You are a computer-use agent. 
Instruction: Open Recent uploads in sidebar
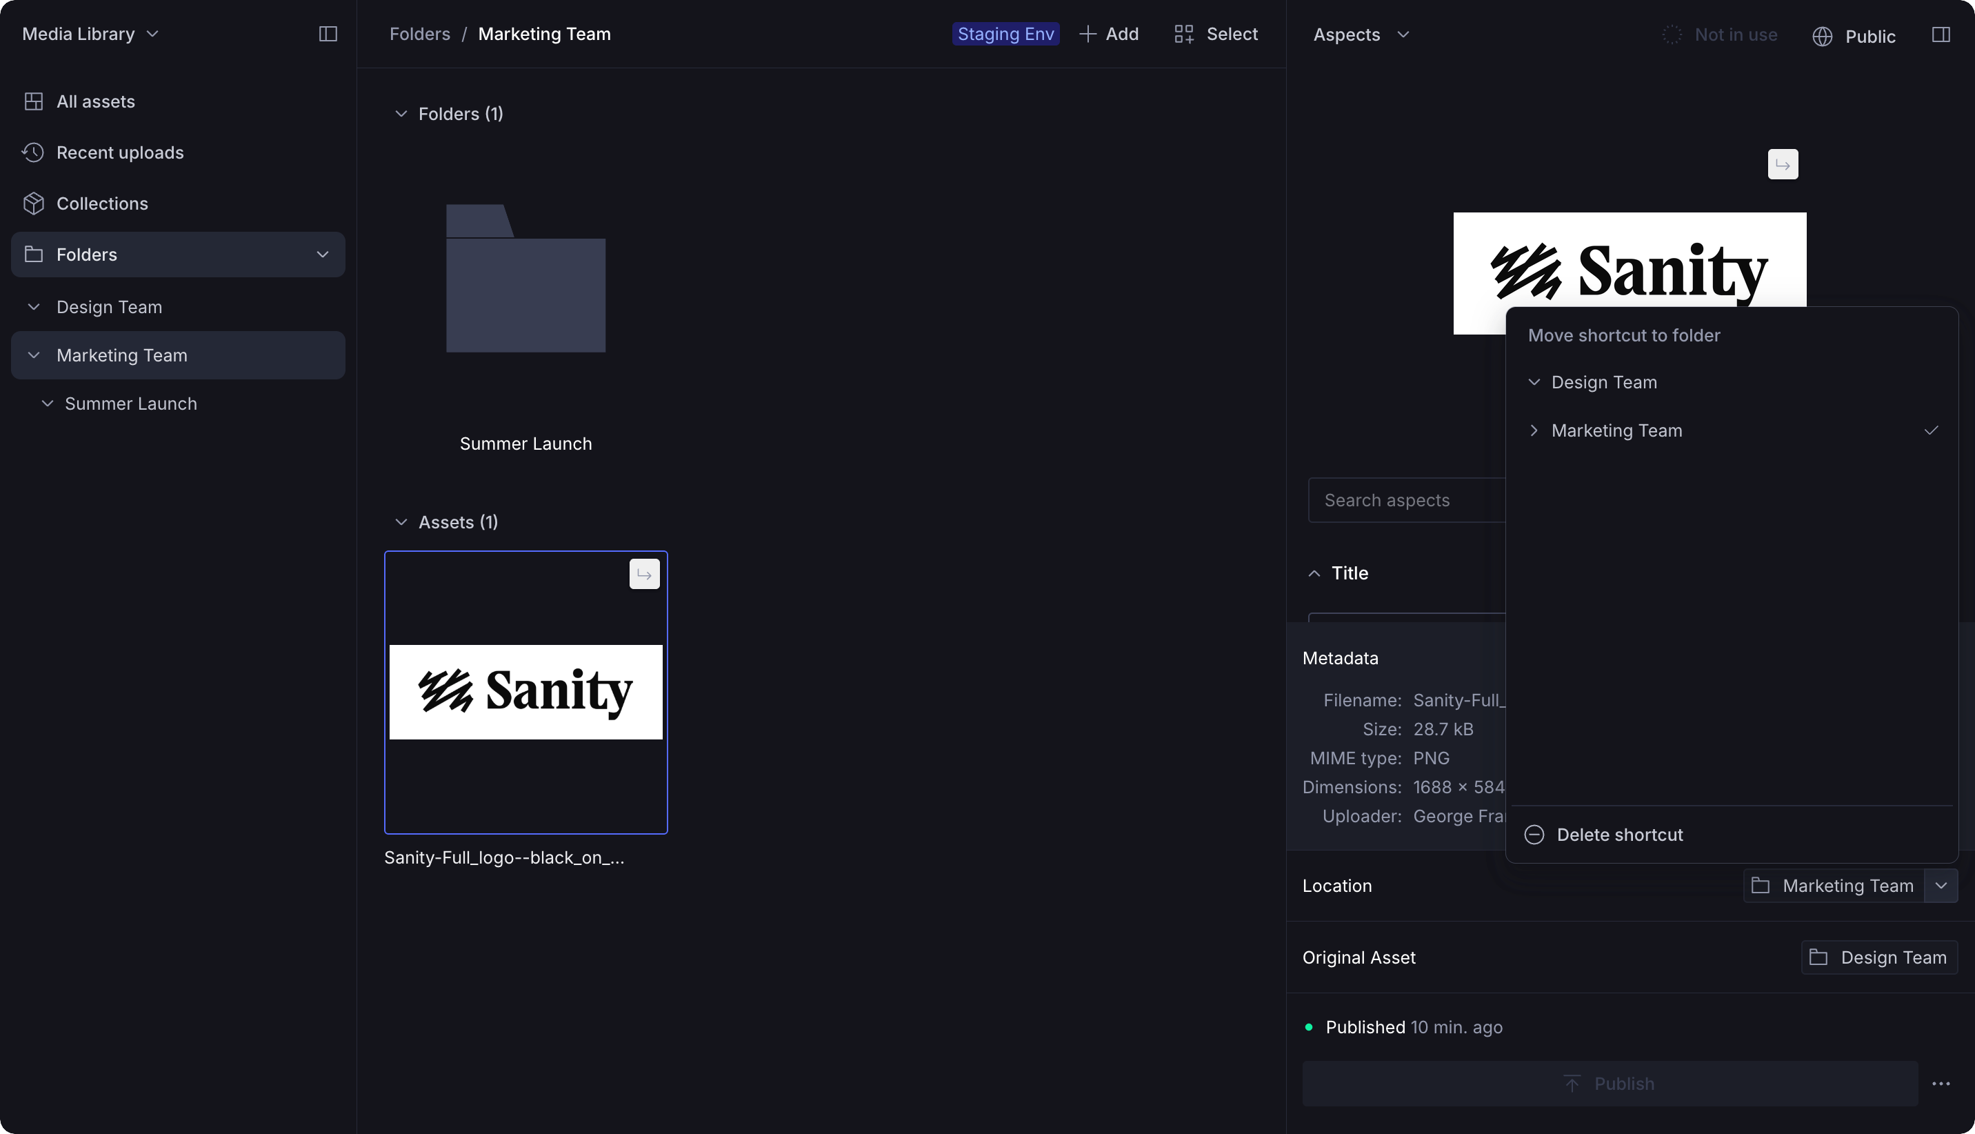[x=179, y=152]
